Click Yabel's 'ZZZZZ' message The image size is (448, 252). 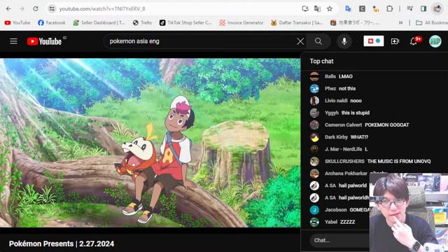pos(347,222)
